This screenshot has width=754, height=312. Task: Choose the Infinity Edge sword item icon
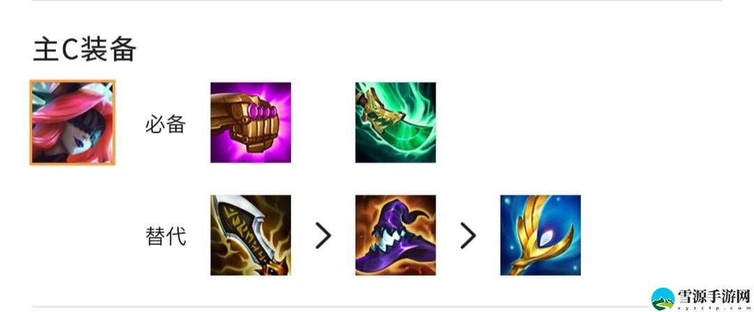coord(251,235)
